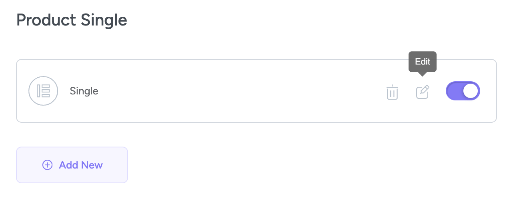Click the "Single" template name

(x=84, y=91)
